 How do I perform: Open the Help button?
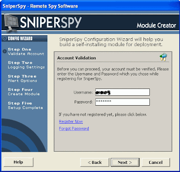[18, 162]
